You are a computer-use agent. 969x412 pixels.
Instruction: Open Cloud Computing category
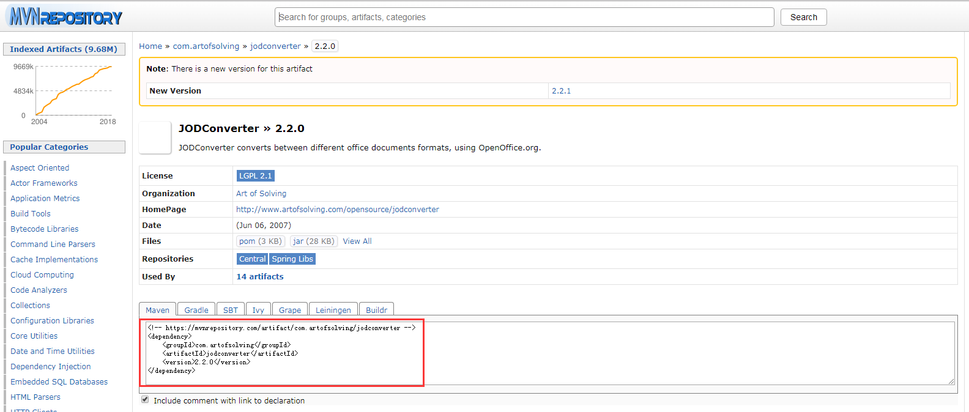[x=42, y=275]
